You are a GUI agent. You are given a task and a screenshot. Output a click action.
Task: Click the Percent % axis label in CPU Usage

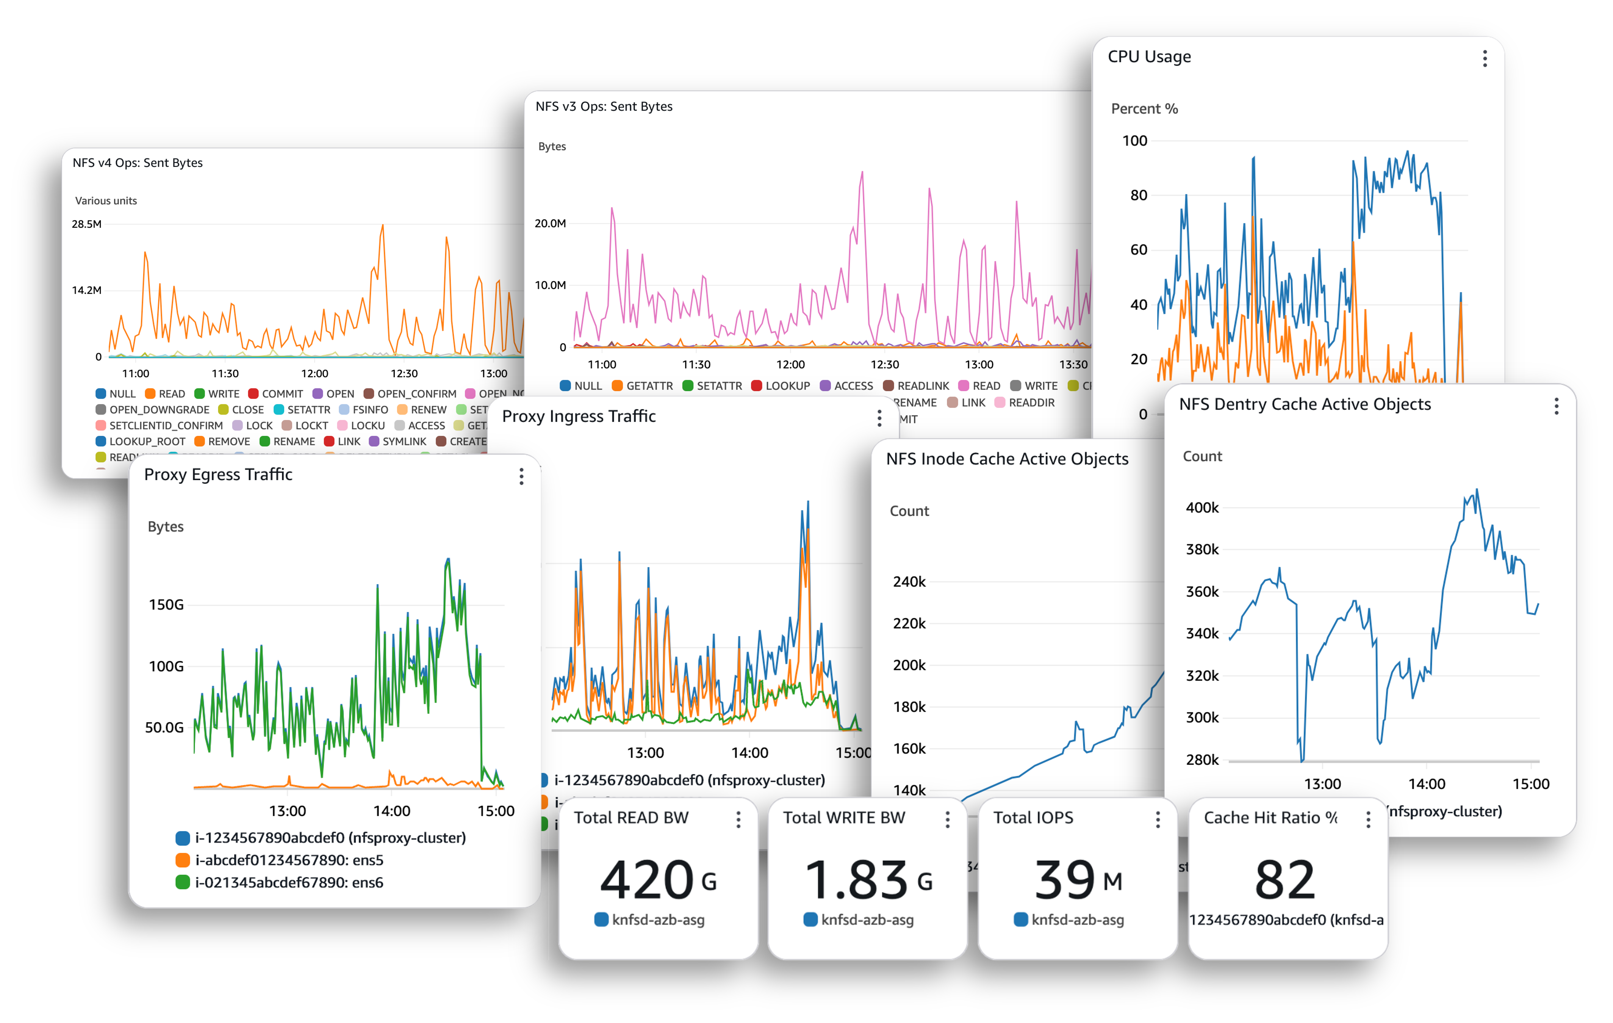click(1144, 109)
